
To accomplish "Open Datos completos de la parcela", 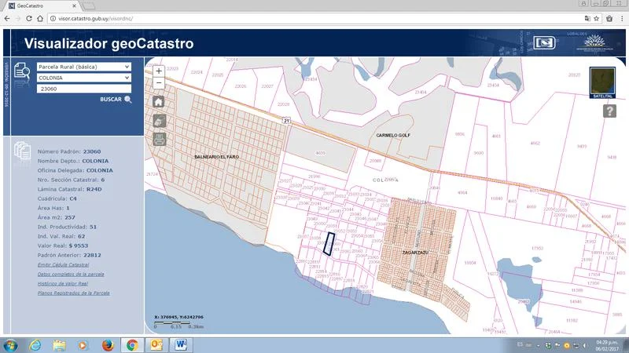I will (71, 275).
